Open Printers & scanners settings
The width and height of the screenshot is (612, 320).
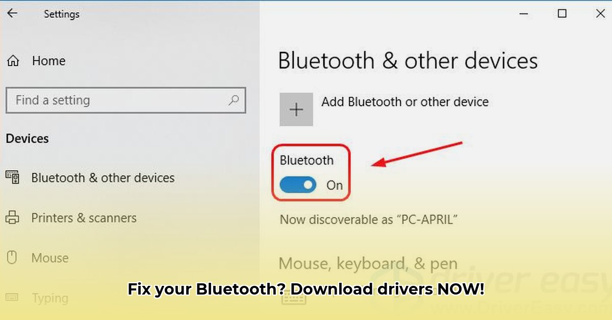(x=84, y=218)
